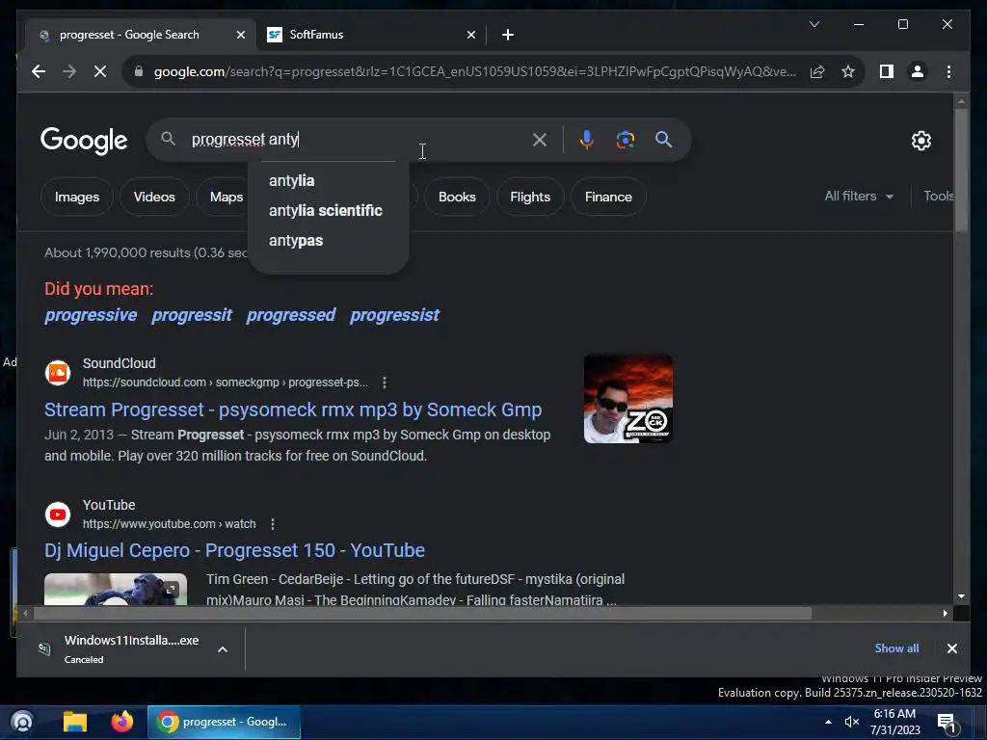Launch Firefox from taskbar
The height and width of the screenshot is (740, 987).
(x=122, y=722)
